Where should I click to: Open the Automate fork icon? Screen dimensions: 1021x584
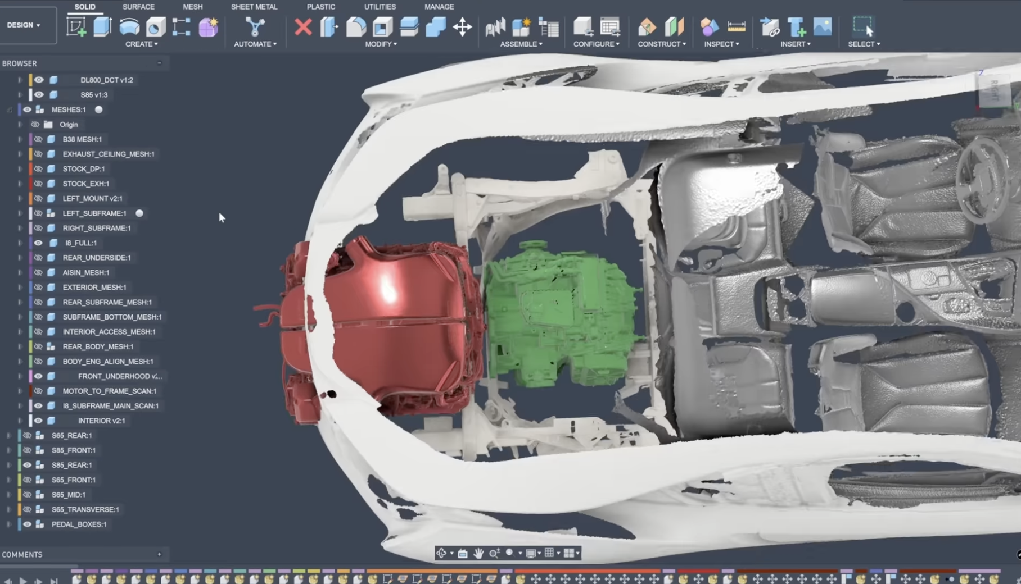click(x=255, y=26)
